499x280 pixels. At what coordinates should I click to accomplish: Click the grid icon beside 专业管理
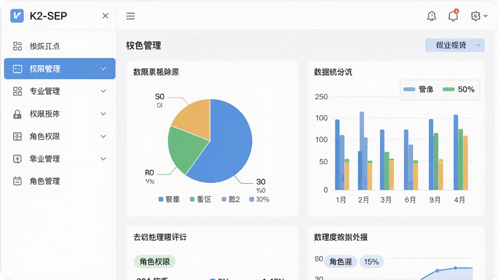18,91
